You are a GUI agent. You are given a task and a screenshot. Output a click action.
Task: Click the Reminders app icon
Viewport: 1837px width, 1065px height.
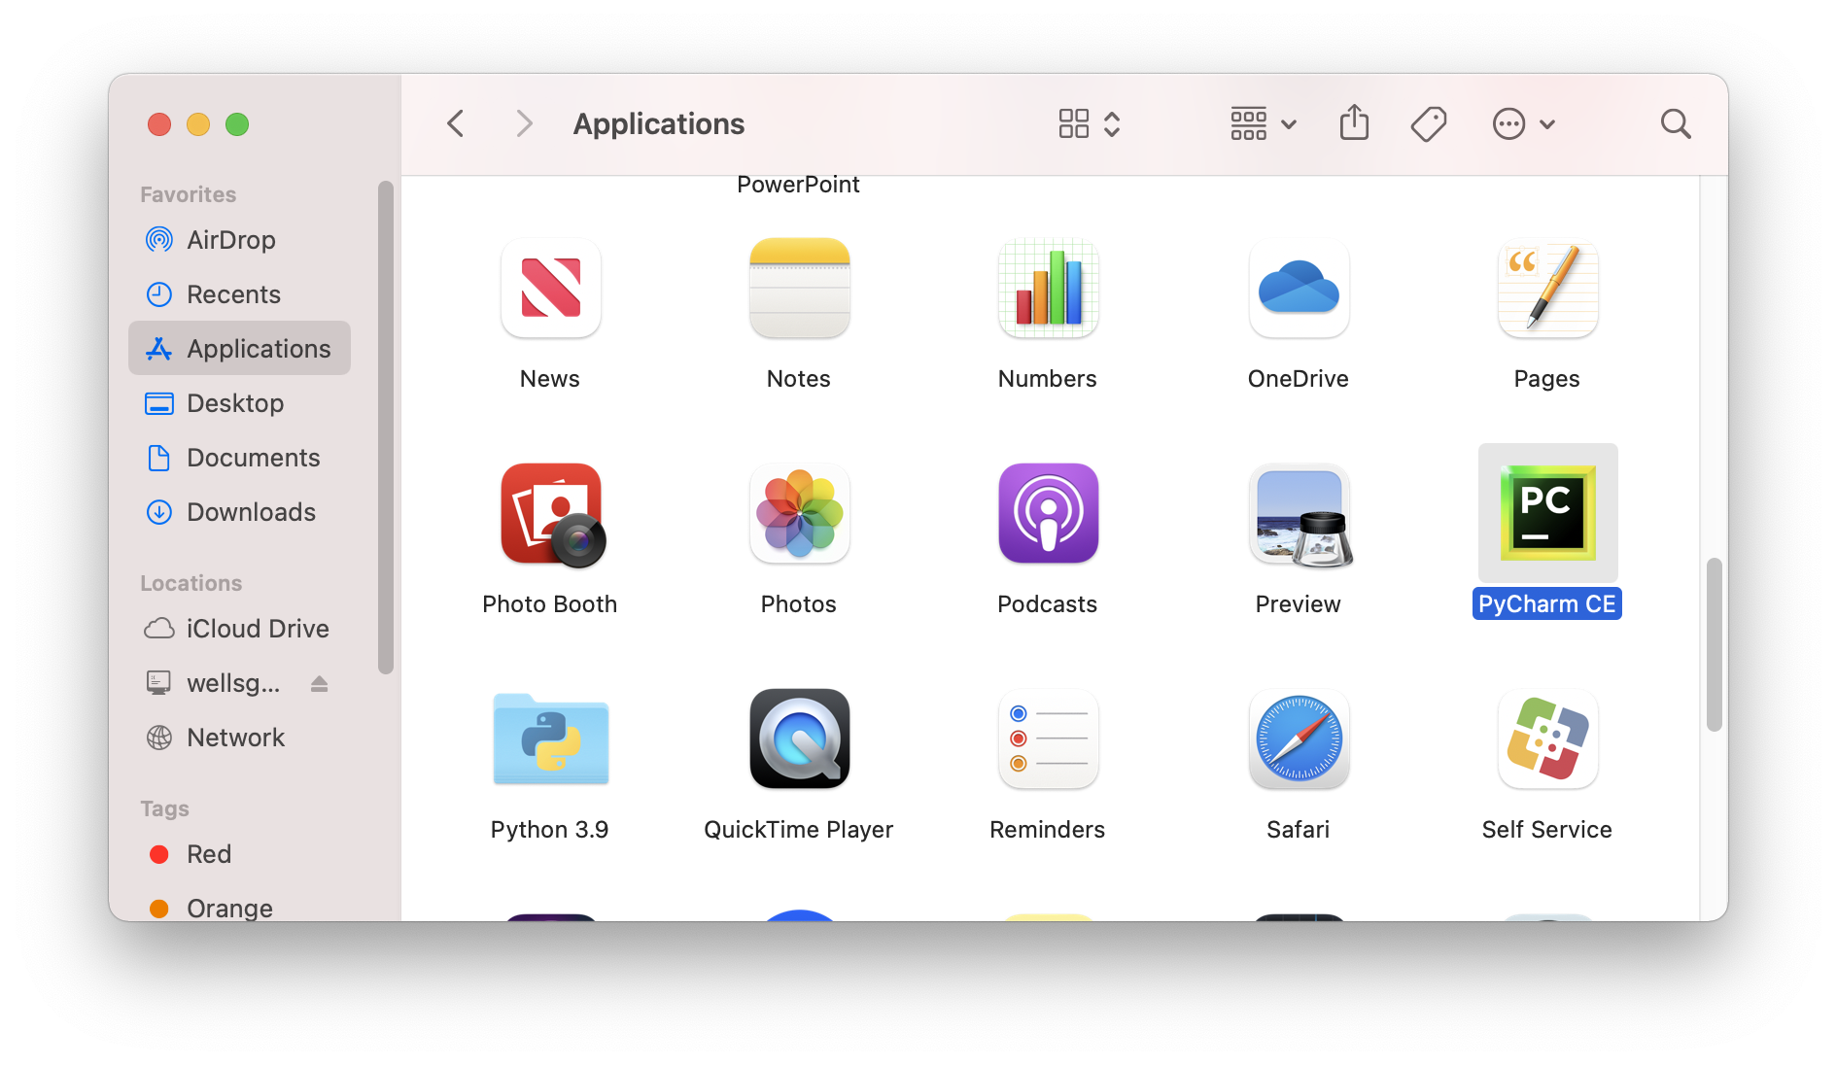coord(1048,739)
